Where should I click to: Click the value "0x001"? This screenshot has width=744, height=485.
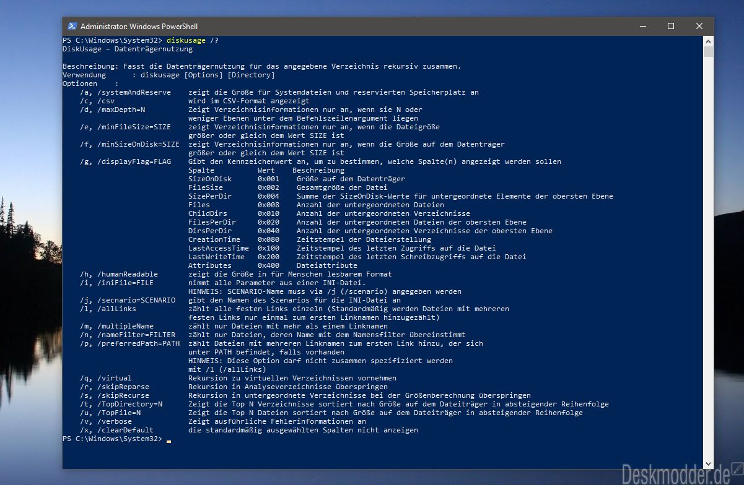pyautogui.click(x=269, y=179)
